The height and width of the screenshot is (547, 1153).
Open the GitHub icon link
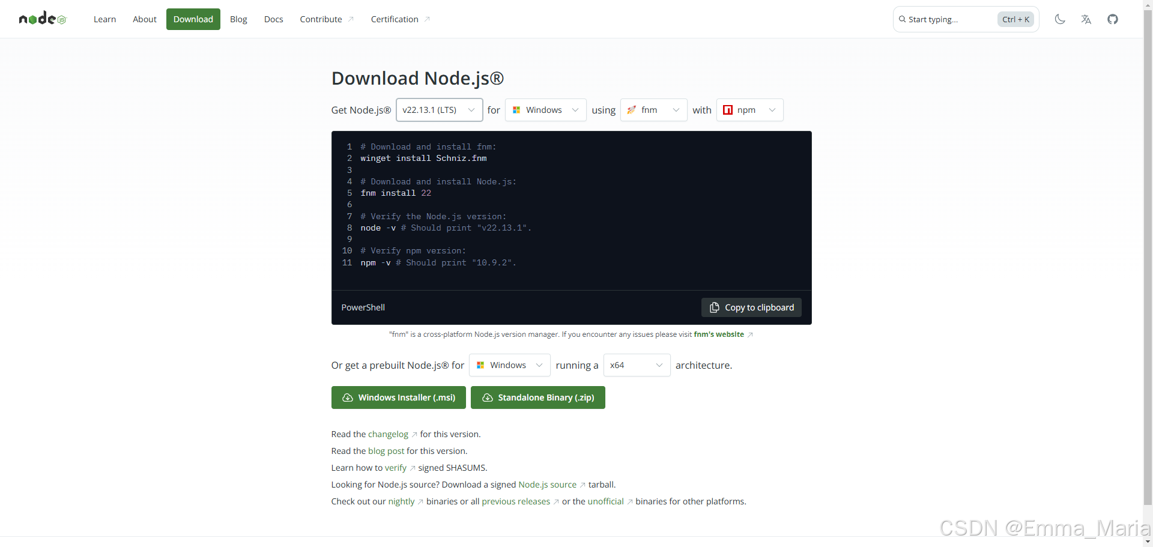(x=1113, y=19)
